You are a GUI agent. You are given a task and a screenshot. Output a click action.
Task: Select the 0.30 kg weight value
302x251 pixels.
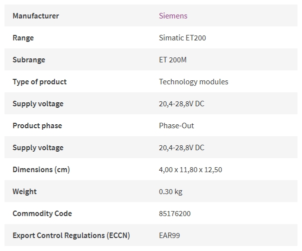coord(170,192)
